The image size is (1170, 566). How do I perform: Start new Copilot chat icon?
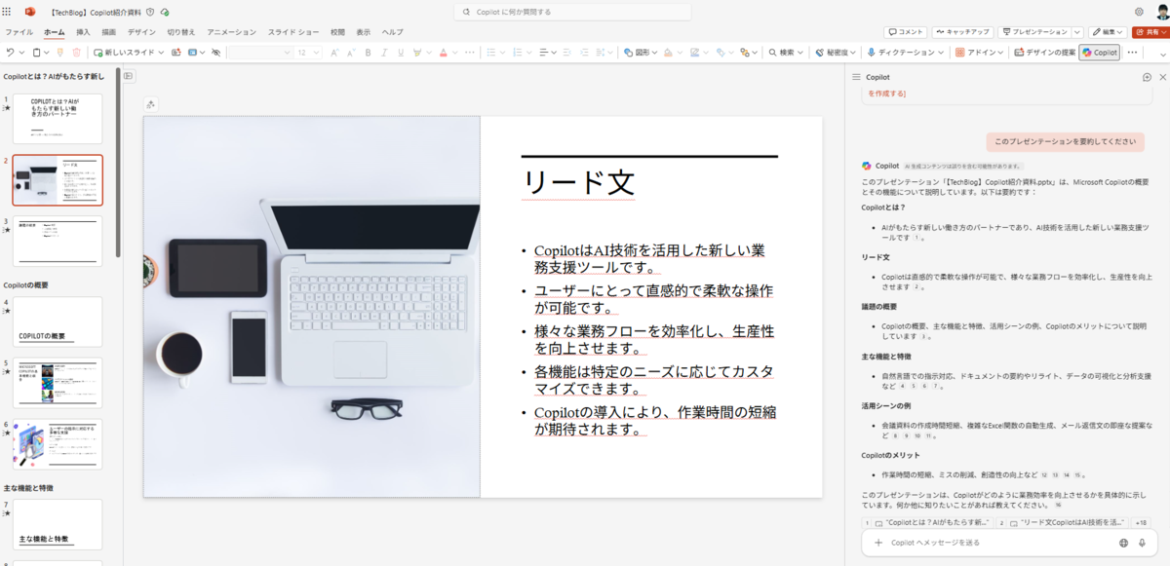(x=1147, y=76)
